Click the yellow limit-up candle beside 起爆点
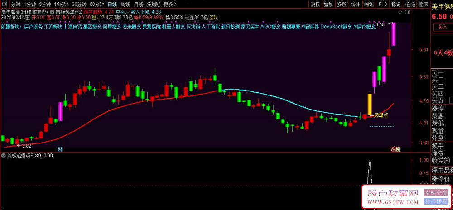 pyautogui.click(x=370, y=104)
